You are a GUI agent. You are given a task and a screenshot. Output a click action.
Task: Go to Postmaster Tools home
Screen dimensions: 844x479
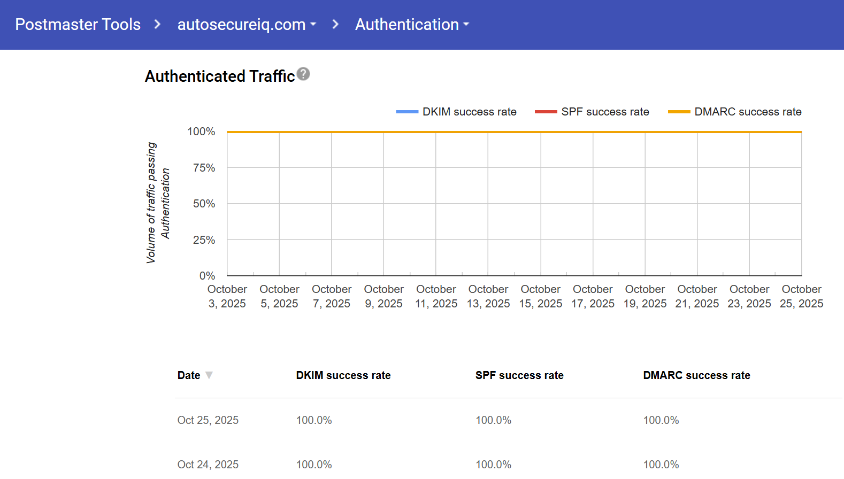pyautogui.click(x=78, y=25)
